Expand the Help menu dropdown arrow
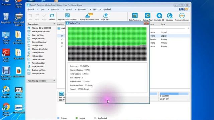Image resolution: width=214 pixels, height=120 pixels. [101, 9]
